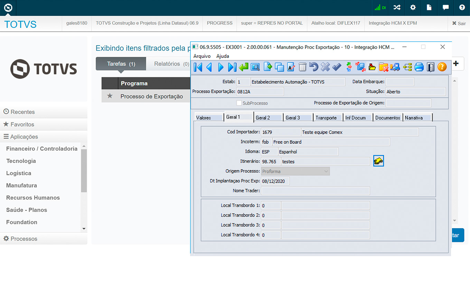The width and height of the screenshot is (470, 293).
Task: Click the green go-to record arrow
Action: tap(244, 67)
